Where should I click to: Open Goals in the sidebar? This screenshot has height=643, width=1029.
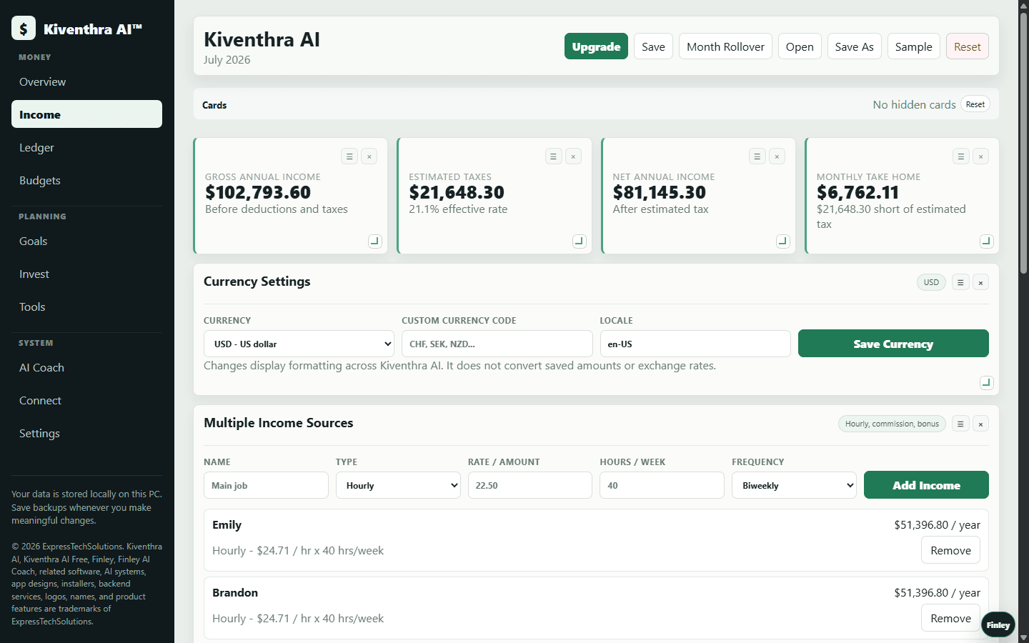[86, 241]
